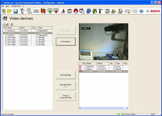The height and width of the screenshot is (116, 162).
Task: Open the blue people group icon
Action: coord(89,11)
